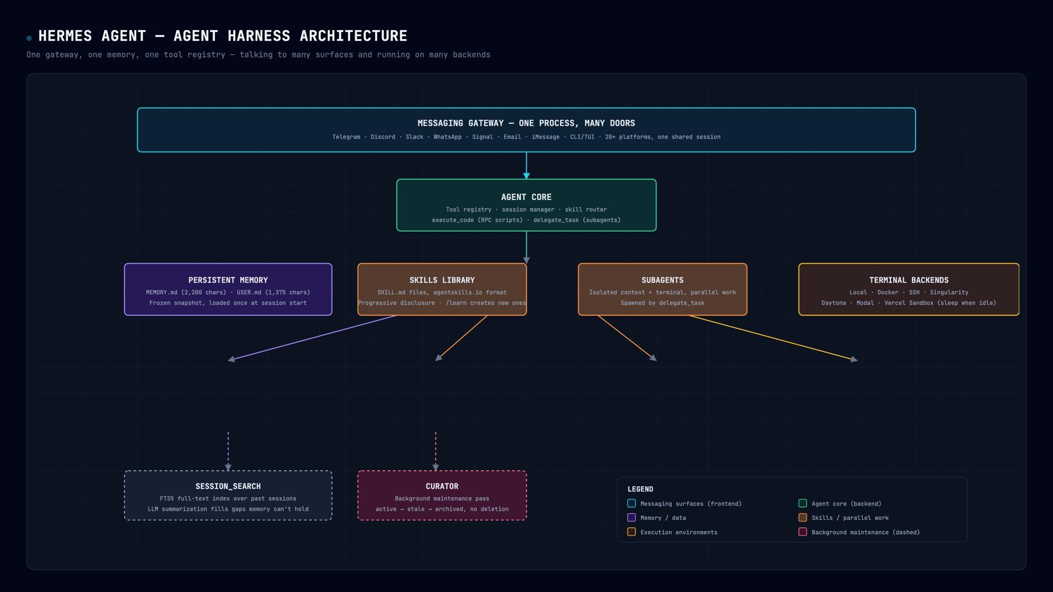Screen dimensions: 1053x592
Task: Select the 'Daytona · Modal · Vercel Sandbox' line
Action: click(x=909, y=303)
